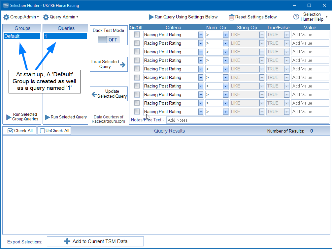This screenshot has height=249, width=332.
Task: Click the Reset Settings trash can icon
Action: pos(232,17)
